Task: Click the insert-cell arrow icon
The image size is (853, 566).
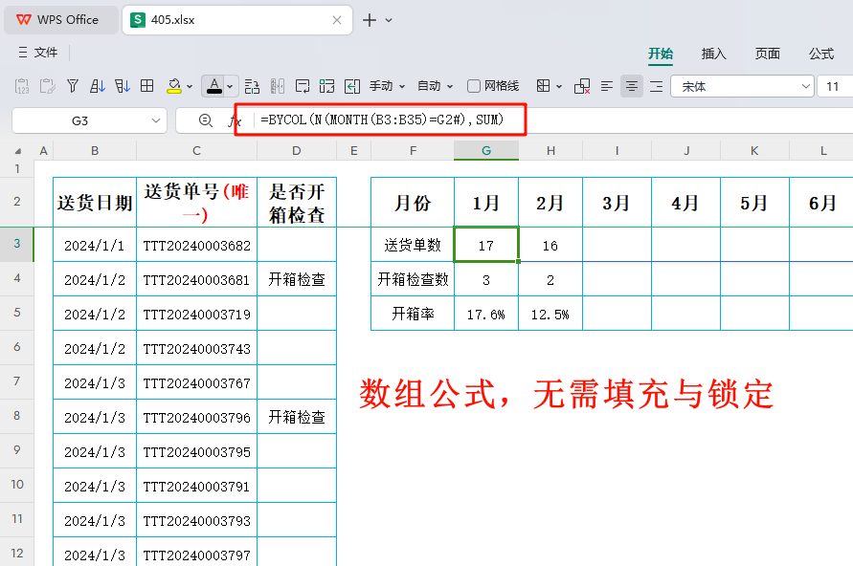Action: (352, 86)
